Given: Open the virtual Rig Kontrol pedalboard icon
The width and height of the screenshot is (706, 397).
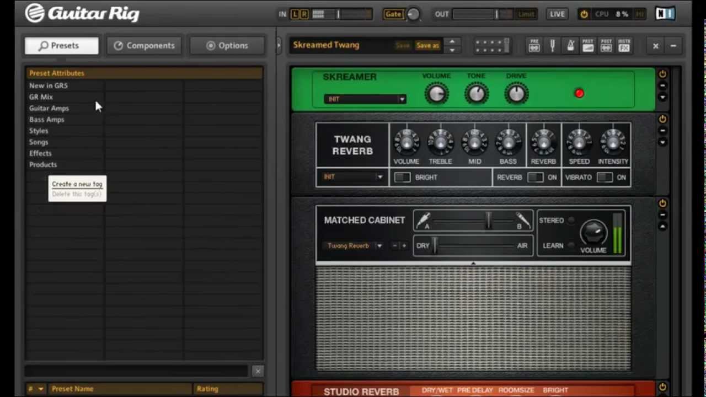Looking at the screenshot, I should [x=493, y=45].
